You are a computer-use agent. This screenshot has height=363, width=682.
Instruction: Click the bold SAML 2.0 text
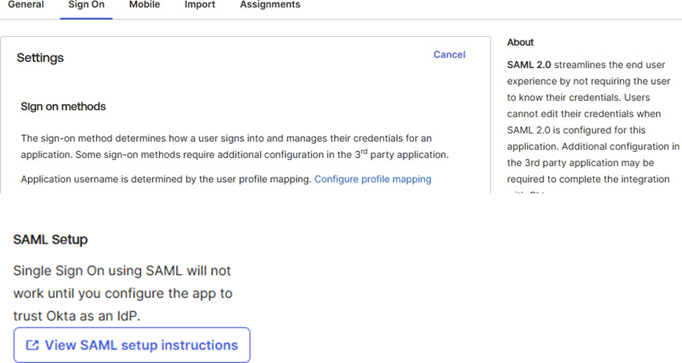(529, 65)
